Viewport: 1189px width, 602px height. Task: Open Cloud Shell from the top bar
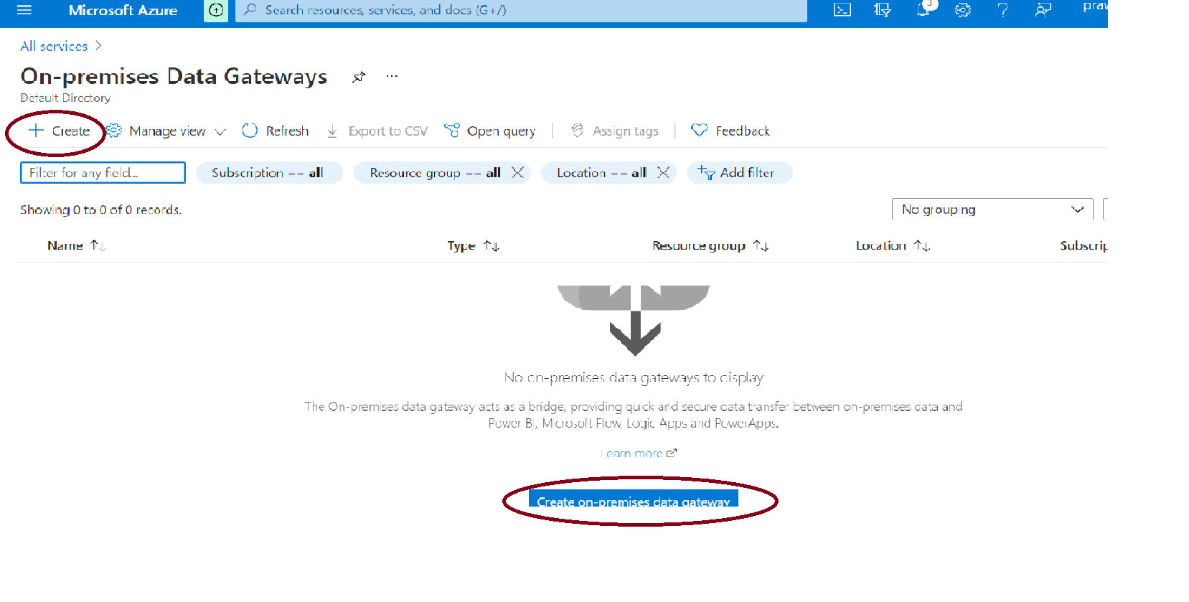click(x=842, y=10)
